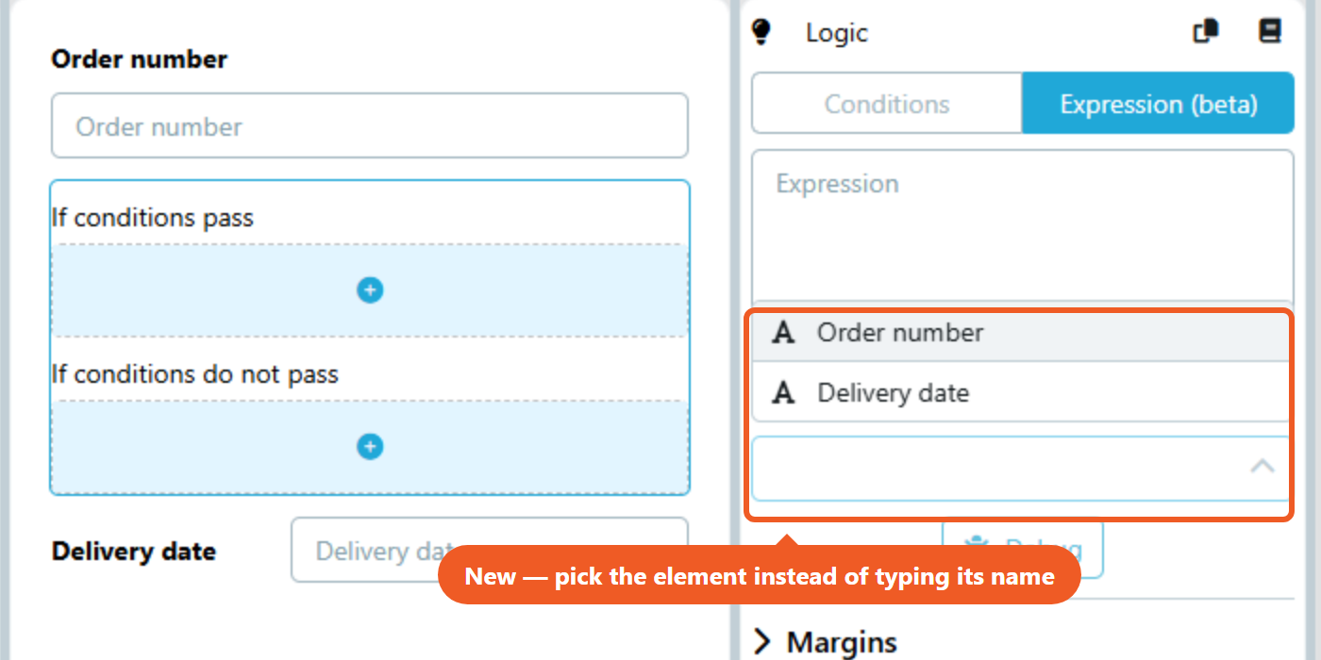Click the Logic lightbulb icon

(x=761, y=32)
